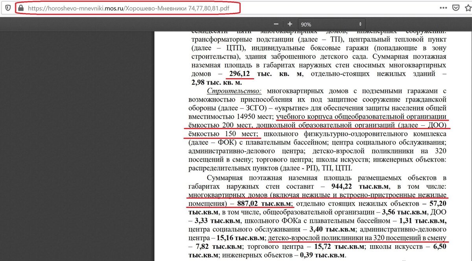
Task: Bookmark this page with star icon
Action: [x=468, y=7]
